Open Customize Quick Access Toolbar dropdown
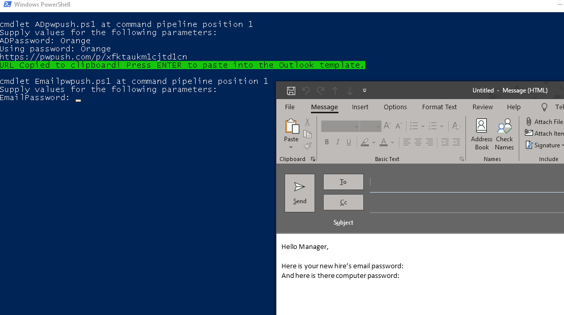 (x=364, y=90)
